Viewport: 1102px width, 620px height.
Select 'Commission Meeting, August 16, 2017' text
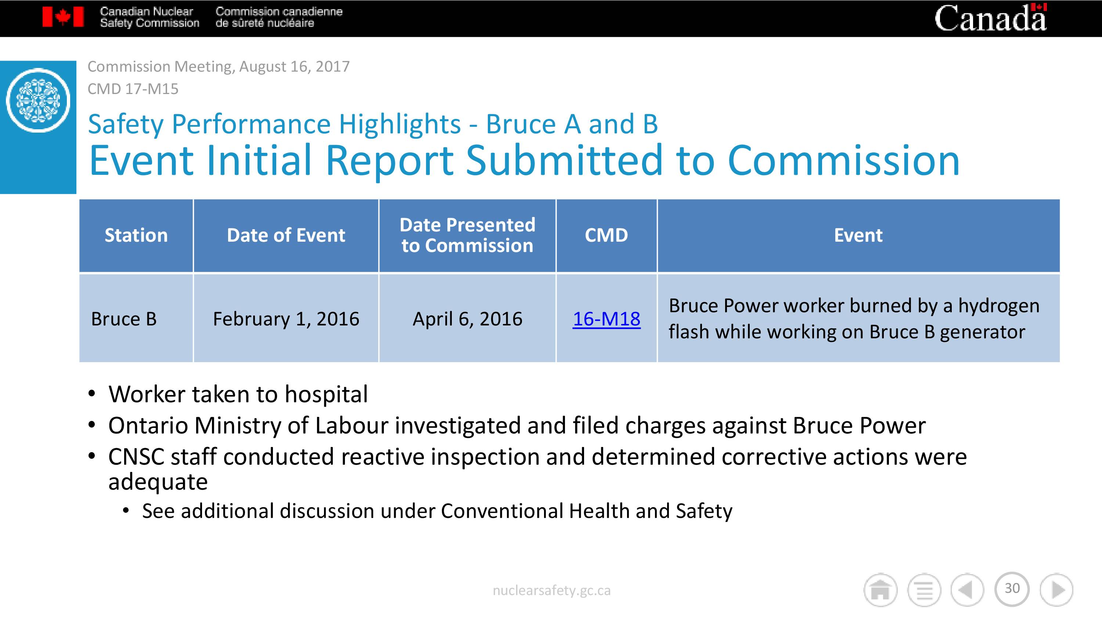pos(219,66)
